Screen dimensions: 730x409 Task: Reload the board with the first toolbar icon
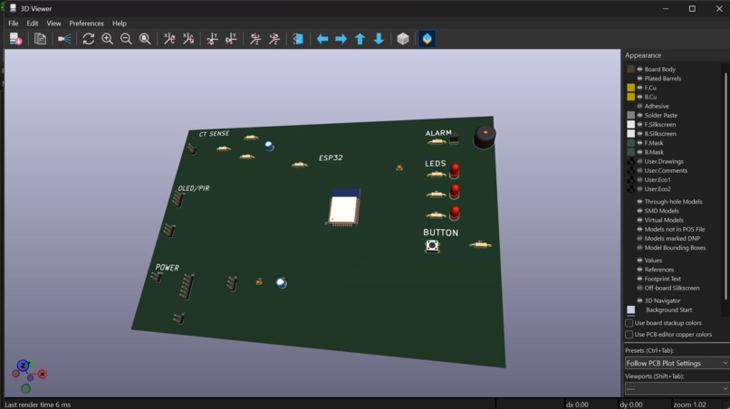[x=15, y=39]
